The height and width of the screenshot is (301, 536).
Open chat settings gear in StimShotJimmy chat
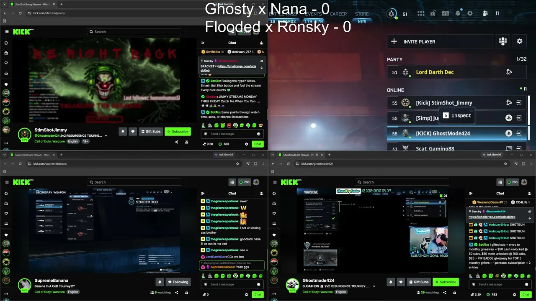(246, 144)
